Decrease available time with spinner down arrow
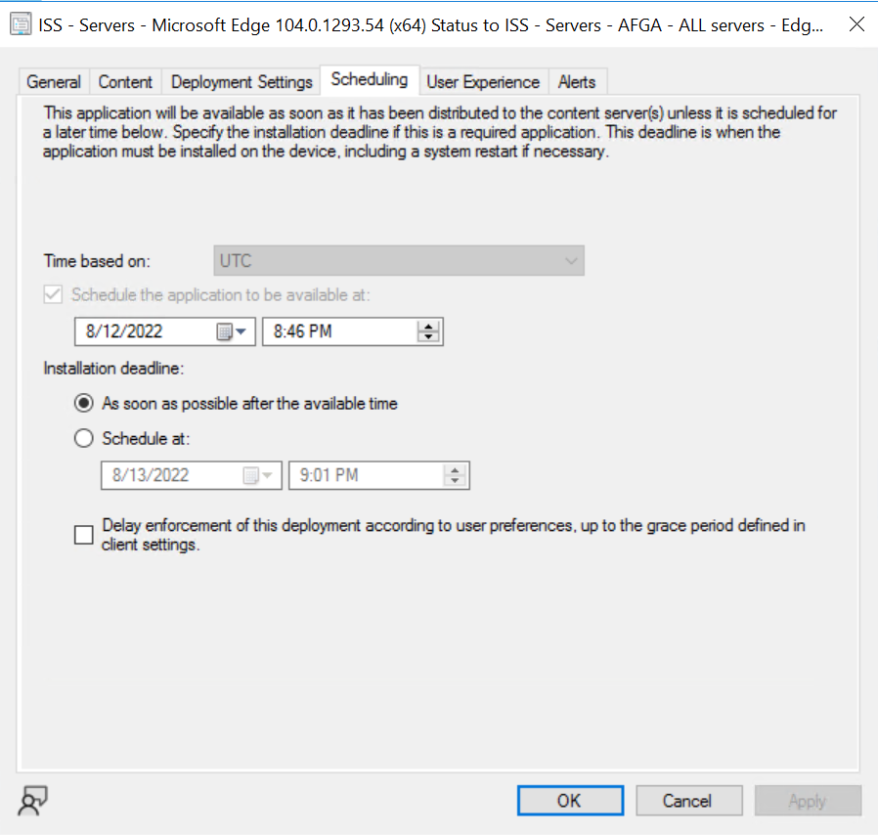Screen dimensions: 878x835 coord(428,336)
